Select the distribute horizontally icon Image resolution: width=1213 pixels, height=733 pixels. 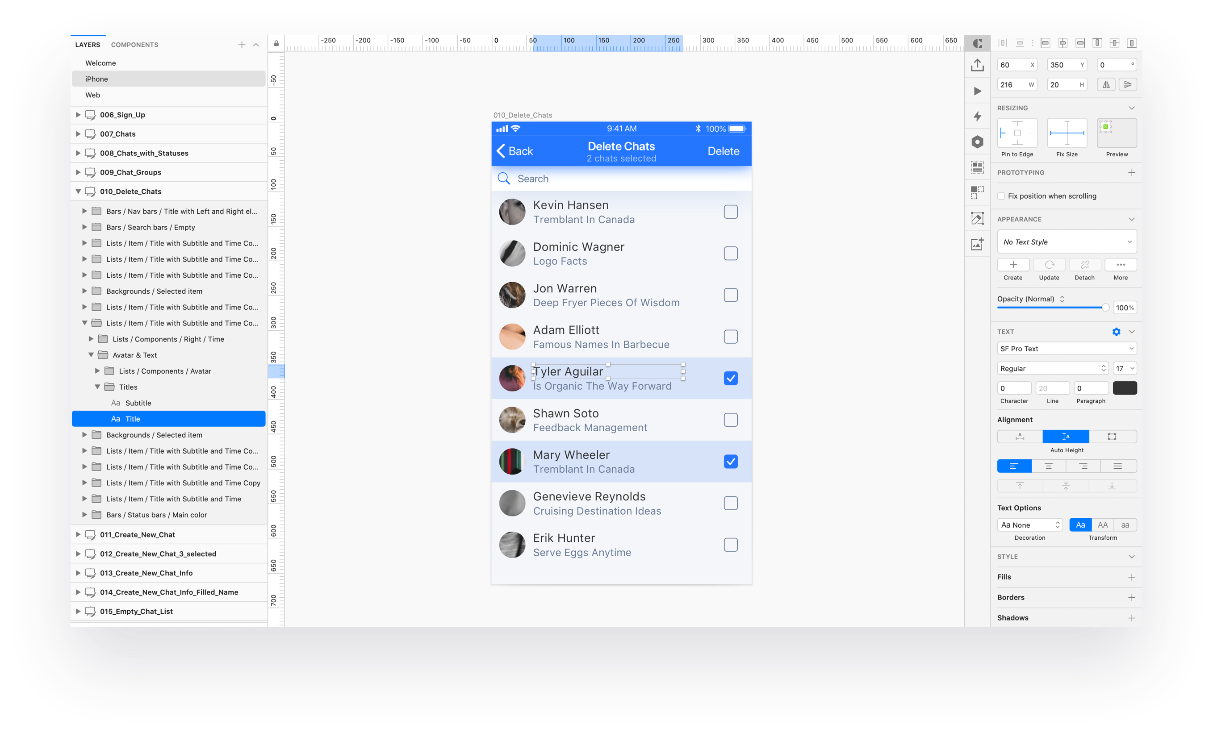pos(1002,43)
